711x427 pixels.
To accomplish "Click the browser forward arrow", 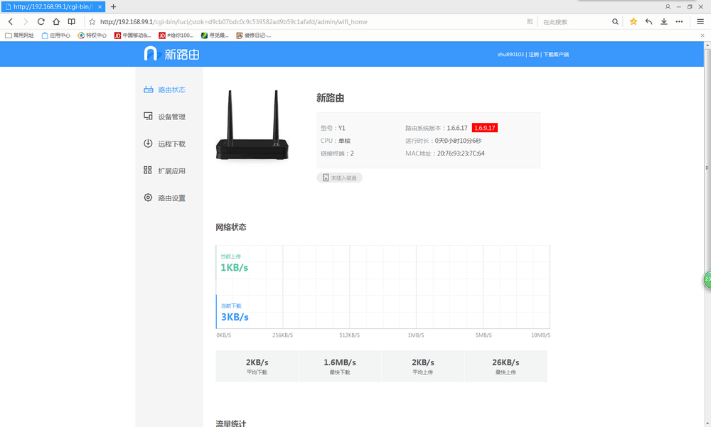I will tap(26, 21).
